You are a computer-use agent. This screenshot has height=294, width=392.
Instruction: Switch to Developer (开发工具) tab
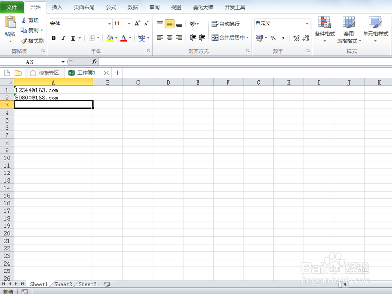point(235,7)
